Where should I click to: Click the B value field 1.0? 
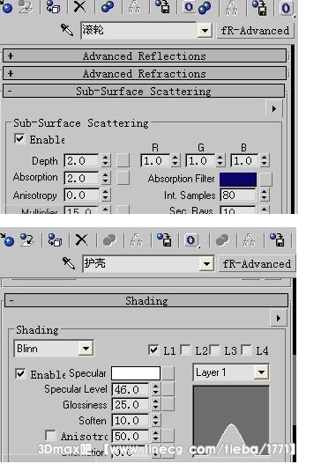pyautogui.click(x=245, y=161)
